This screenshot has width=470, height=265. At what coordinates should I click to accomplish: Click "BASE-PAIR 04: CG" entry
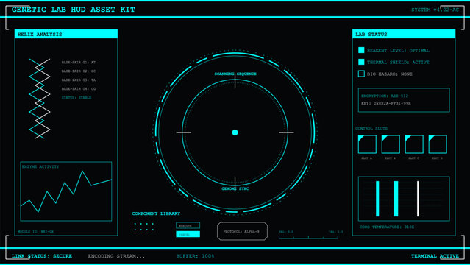(79, 89)
